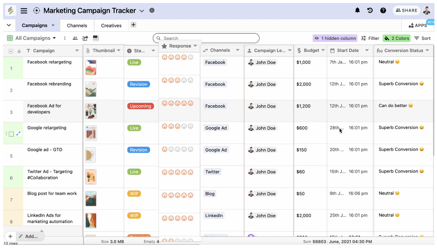Click the Budget dollar column icon

(299, 51)
